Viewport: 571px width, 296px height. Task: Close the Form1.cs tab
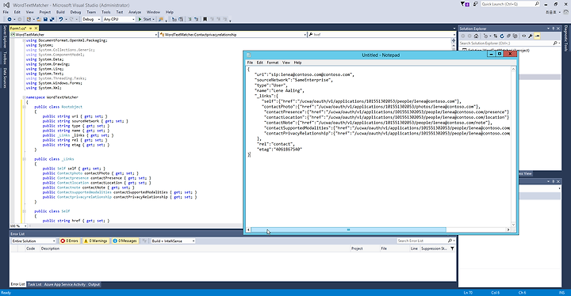click(x=36, y=28)
